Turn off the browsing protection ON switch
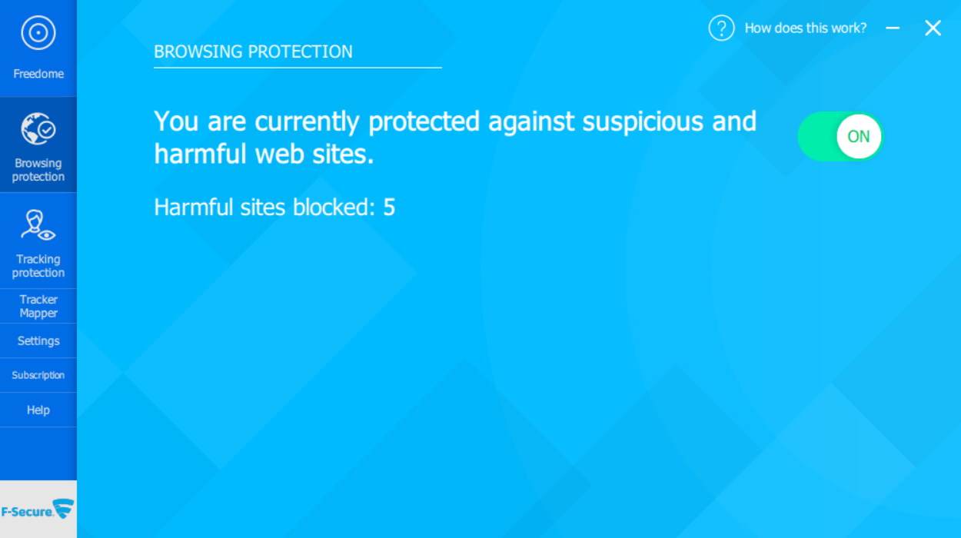The image size is (961, 538). (840, 136)
